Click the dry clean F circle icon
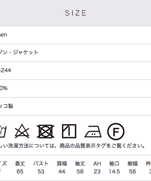 click(116, 131)
